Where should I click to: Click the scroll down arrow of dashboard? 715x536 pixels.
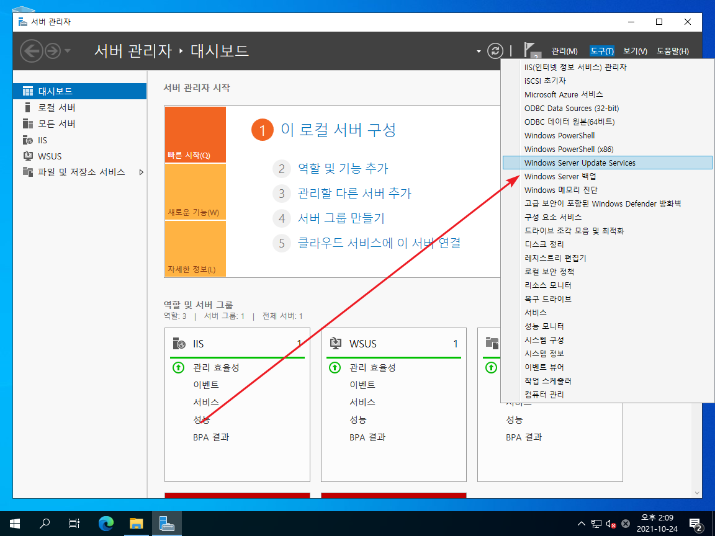(697, 493)
